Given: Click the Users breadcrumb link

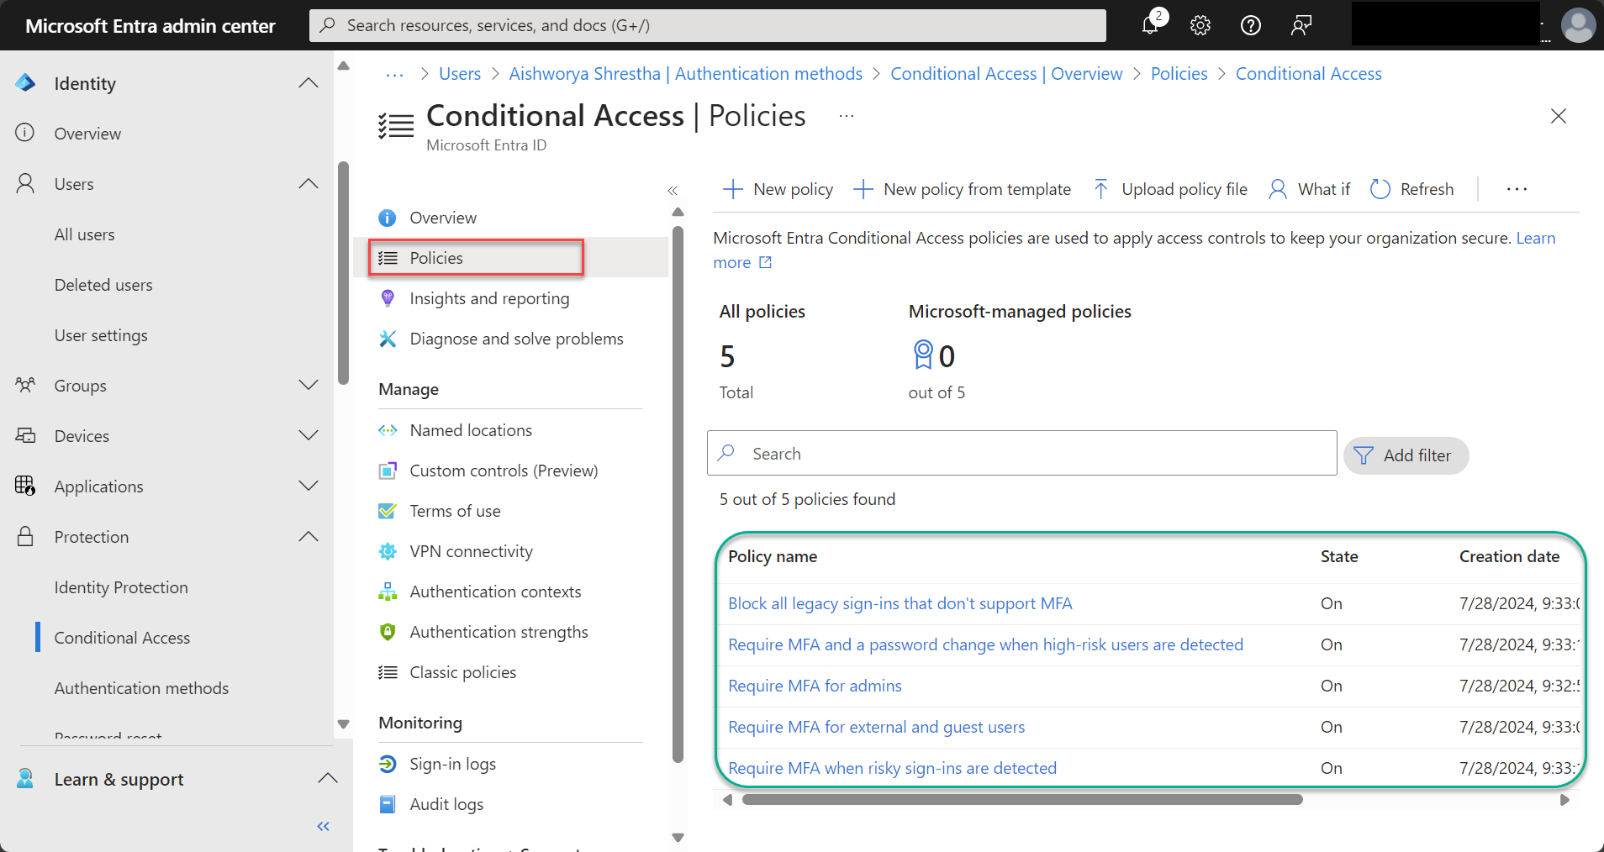Looking at the screenshot, I should pos(460,74).
